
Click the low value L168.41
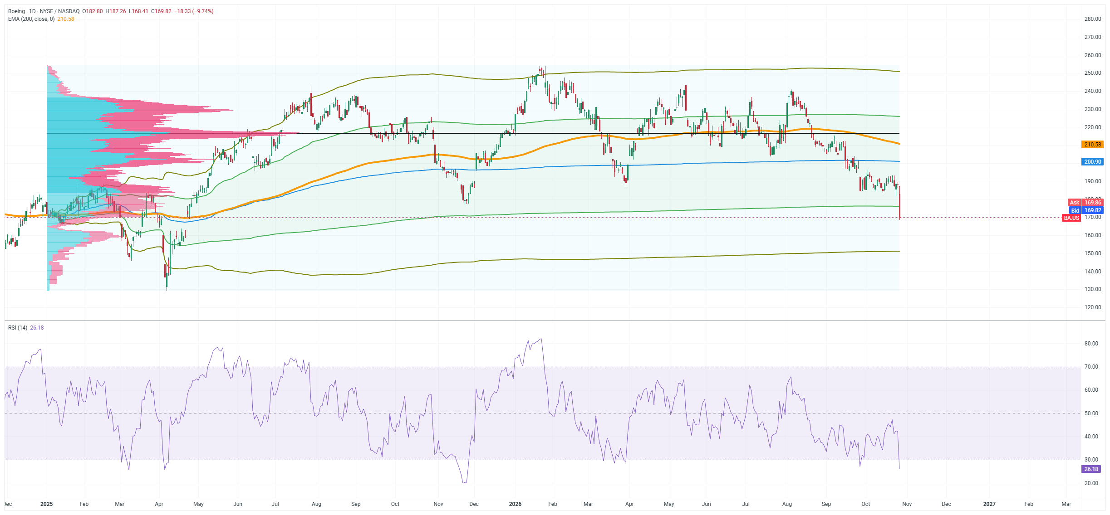[x=138, y=11]
